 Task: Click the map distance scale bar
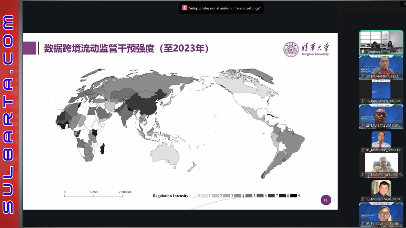(x=94, y=196)
